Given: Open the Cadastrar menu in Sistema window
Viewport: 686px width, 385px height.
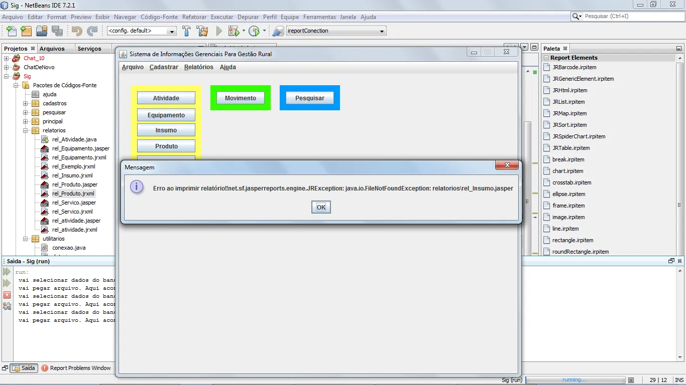Looking at the screenshot, I should [x=164, y=67].
